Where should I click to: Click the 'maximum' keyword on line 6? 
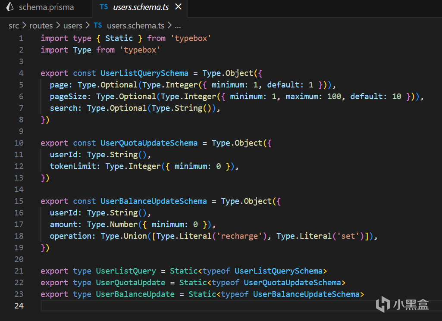[301, 97]
